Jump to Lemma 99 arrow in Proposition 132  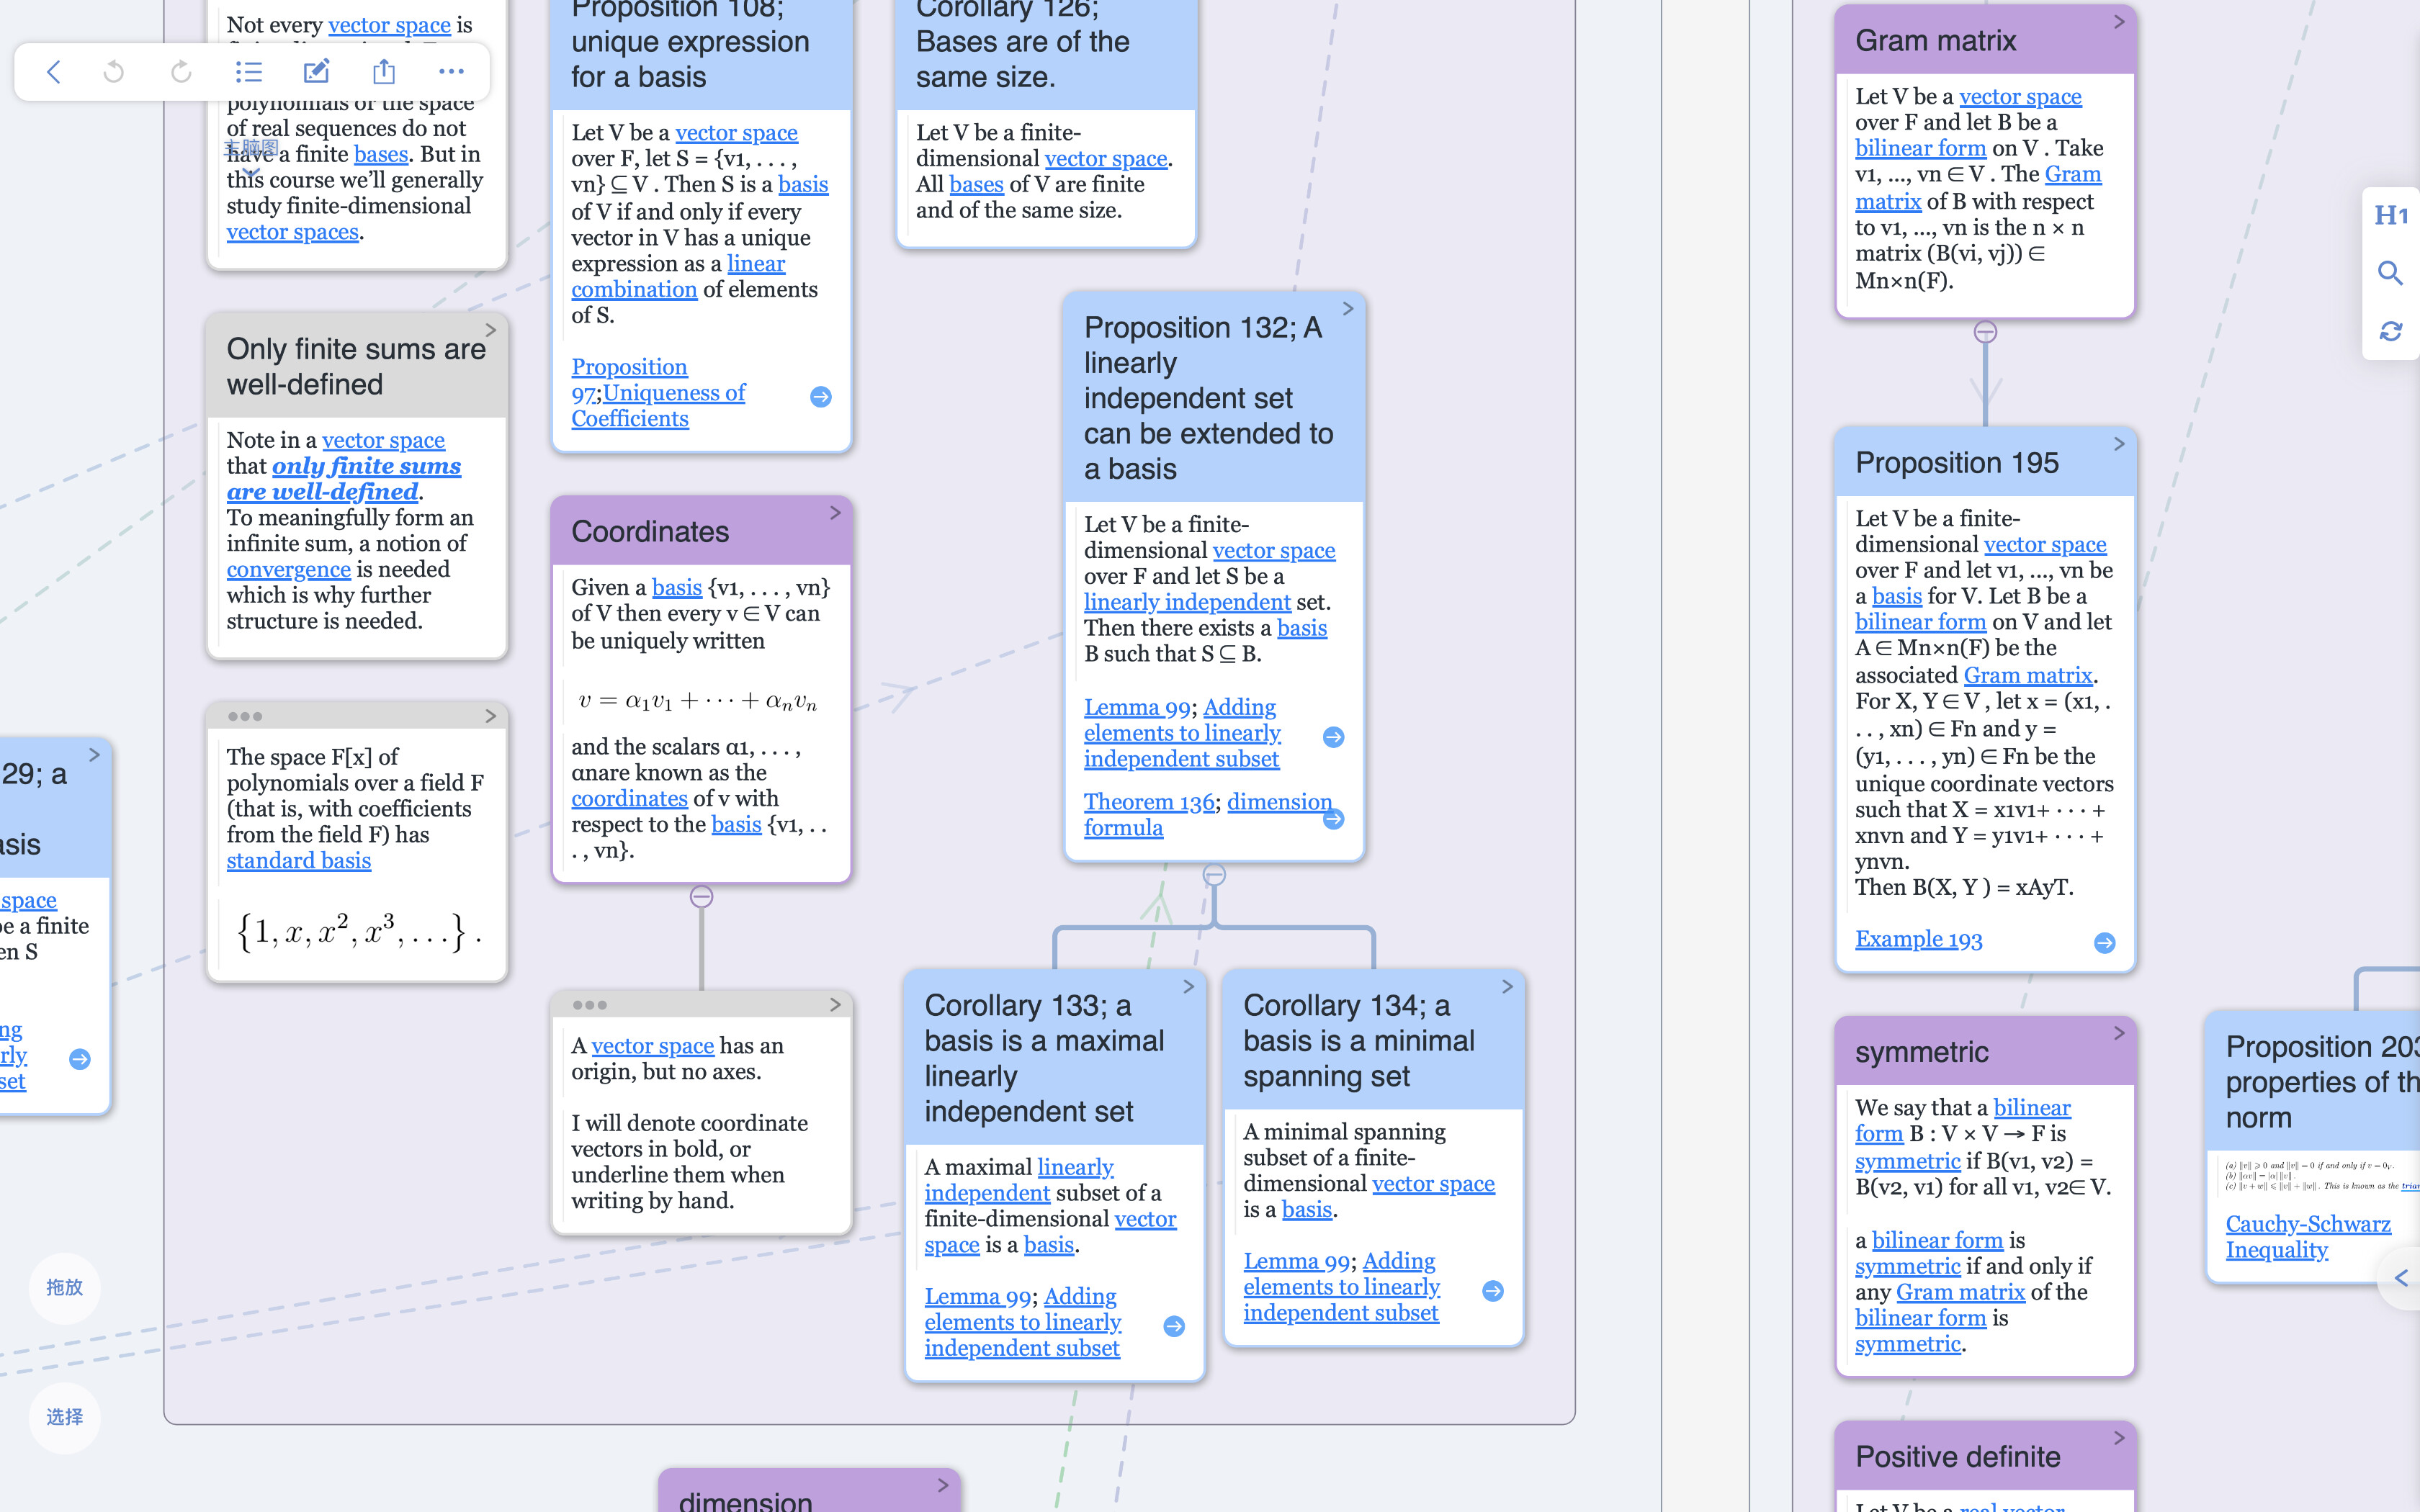point(1333,737)
